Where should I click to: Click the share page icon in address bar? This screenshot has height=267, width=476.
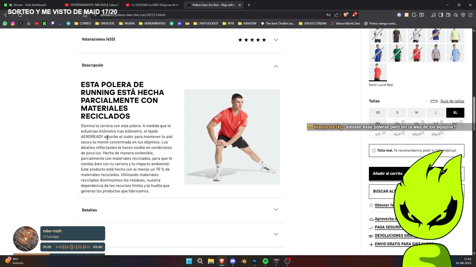pyautogui.click(x=337, y=15)
